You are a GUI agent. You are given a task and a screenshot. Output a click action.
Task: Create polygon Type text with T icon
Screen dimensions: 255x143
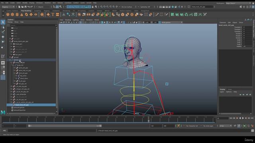pos(53,15)
